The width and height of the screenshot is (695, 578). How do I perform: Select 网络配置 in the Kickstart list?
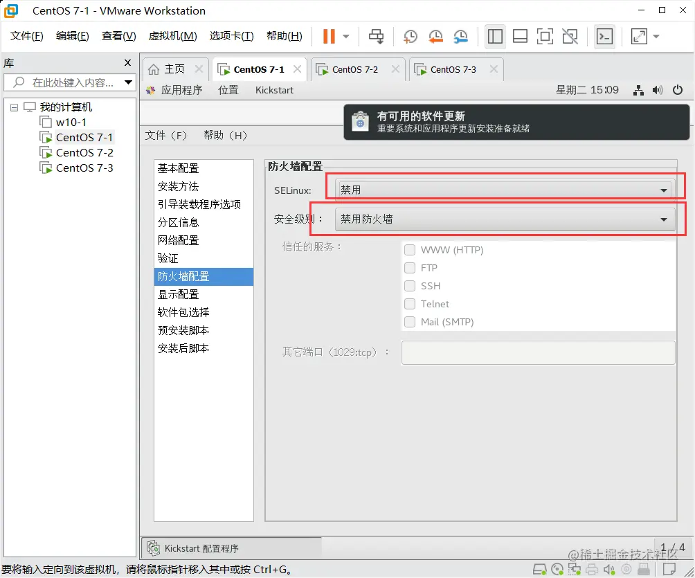[x=204, y=240]
